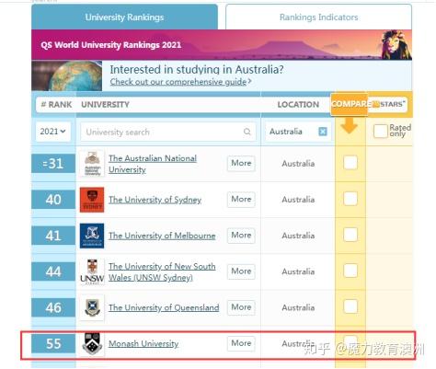Sort by the RANK column header
The width and height of the screenshot is (436, 369).
(x=57, y=105)
